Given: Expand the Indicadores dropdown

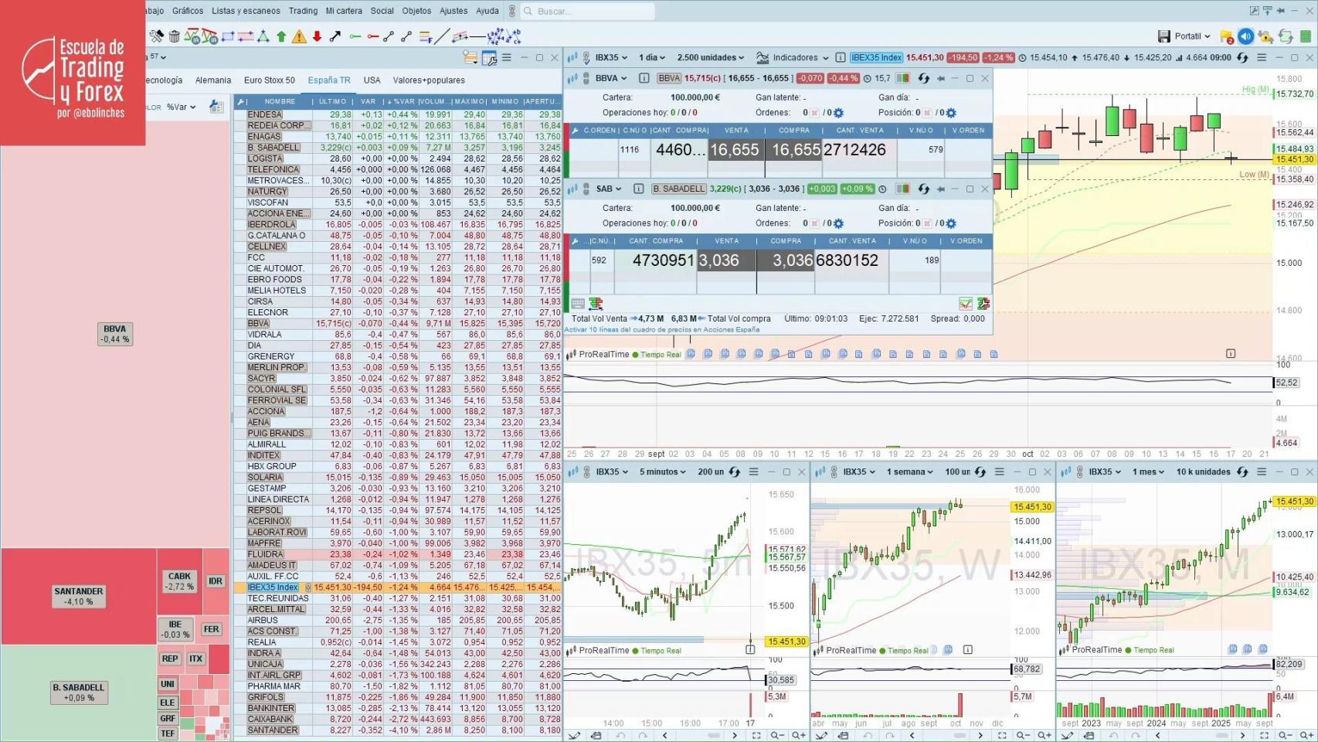Looking at the screenshot, I should coord(797,57).
